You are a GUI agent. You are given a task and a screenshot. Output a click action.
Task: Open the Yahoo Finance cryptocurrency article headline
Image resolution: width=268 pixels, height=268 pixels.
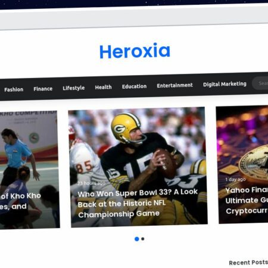[x=247, y=200]
